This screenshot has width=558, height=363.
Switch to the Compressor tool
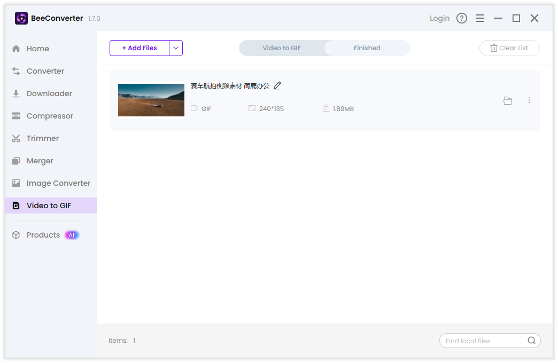pos(51,116)
